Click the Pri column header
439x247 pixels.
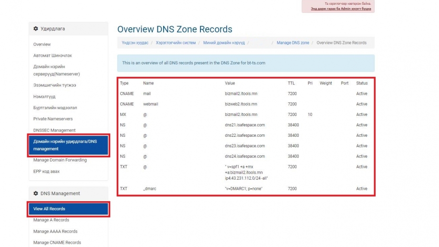coord(310,83)
